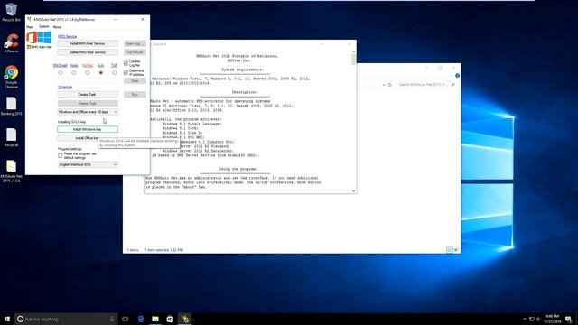Open Task View on the taskbar

pyautogui.click(x=126, y=319)
